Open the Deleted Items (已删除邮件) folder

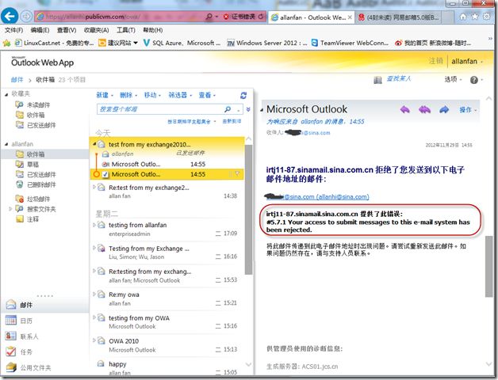click(41, 185)
